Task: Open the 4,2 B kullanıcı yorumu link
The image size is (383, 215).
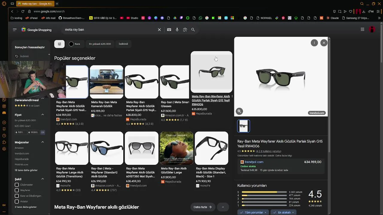Action: click(268, 151)
